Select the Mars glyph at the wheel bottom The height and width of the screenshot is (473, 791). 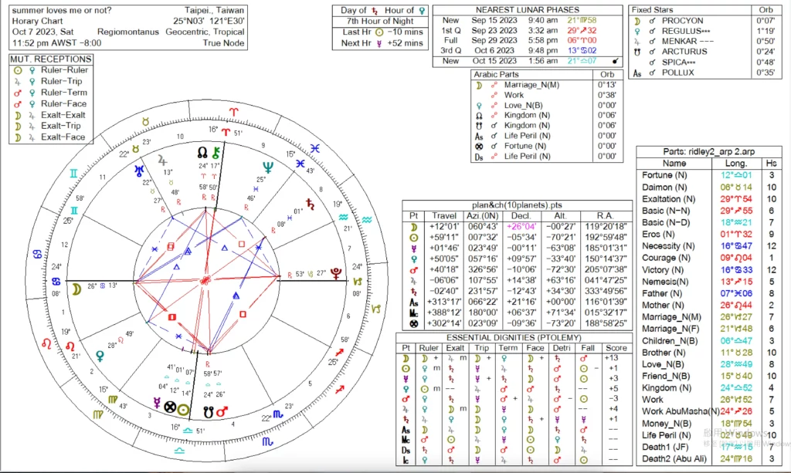pos(222,412)
